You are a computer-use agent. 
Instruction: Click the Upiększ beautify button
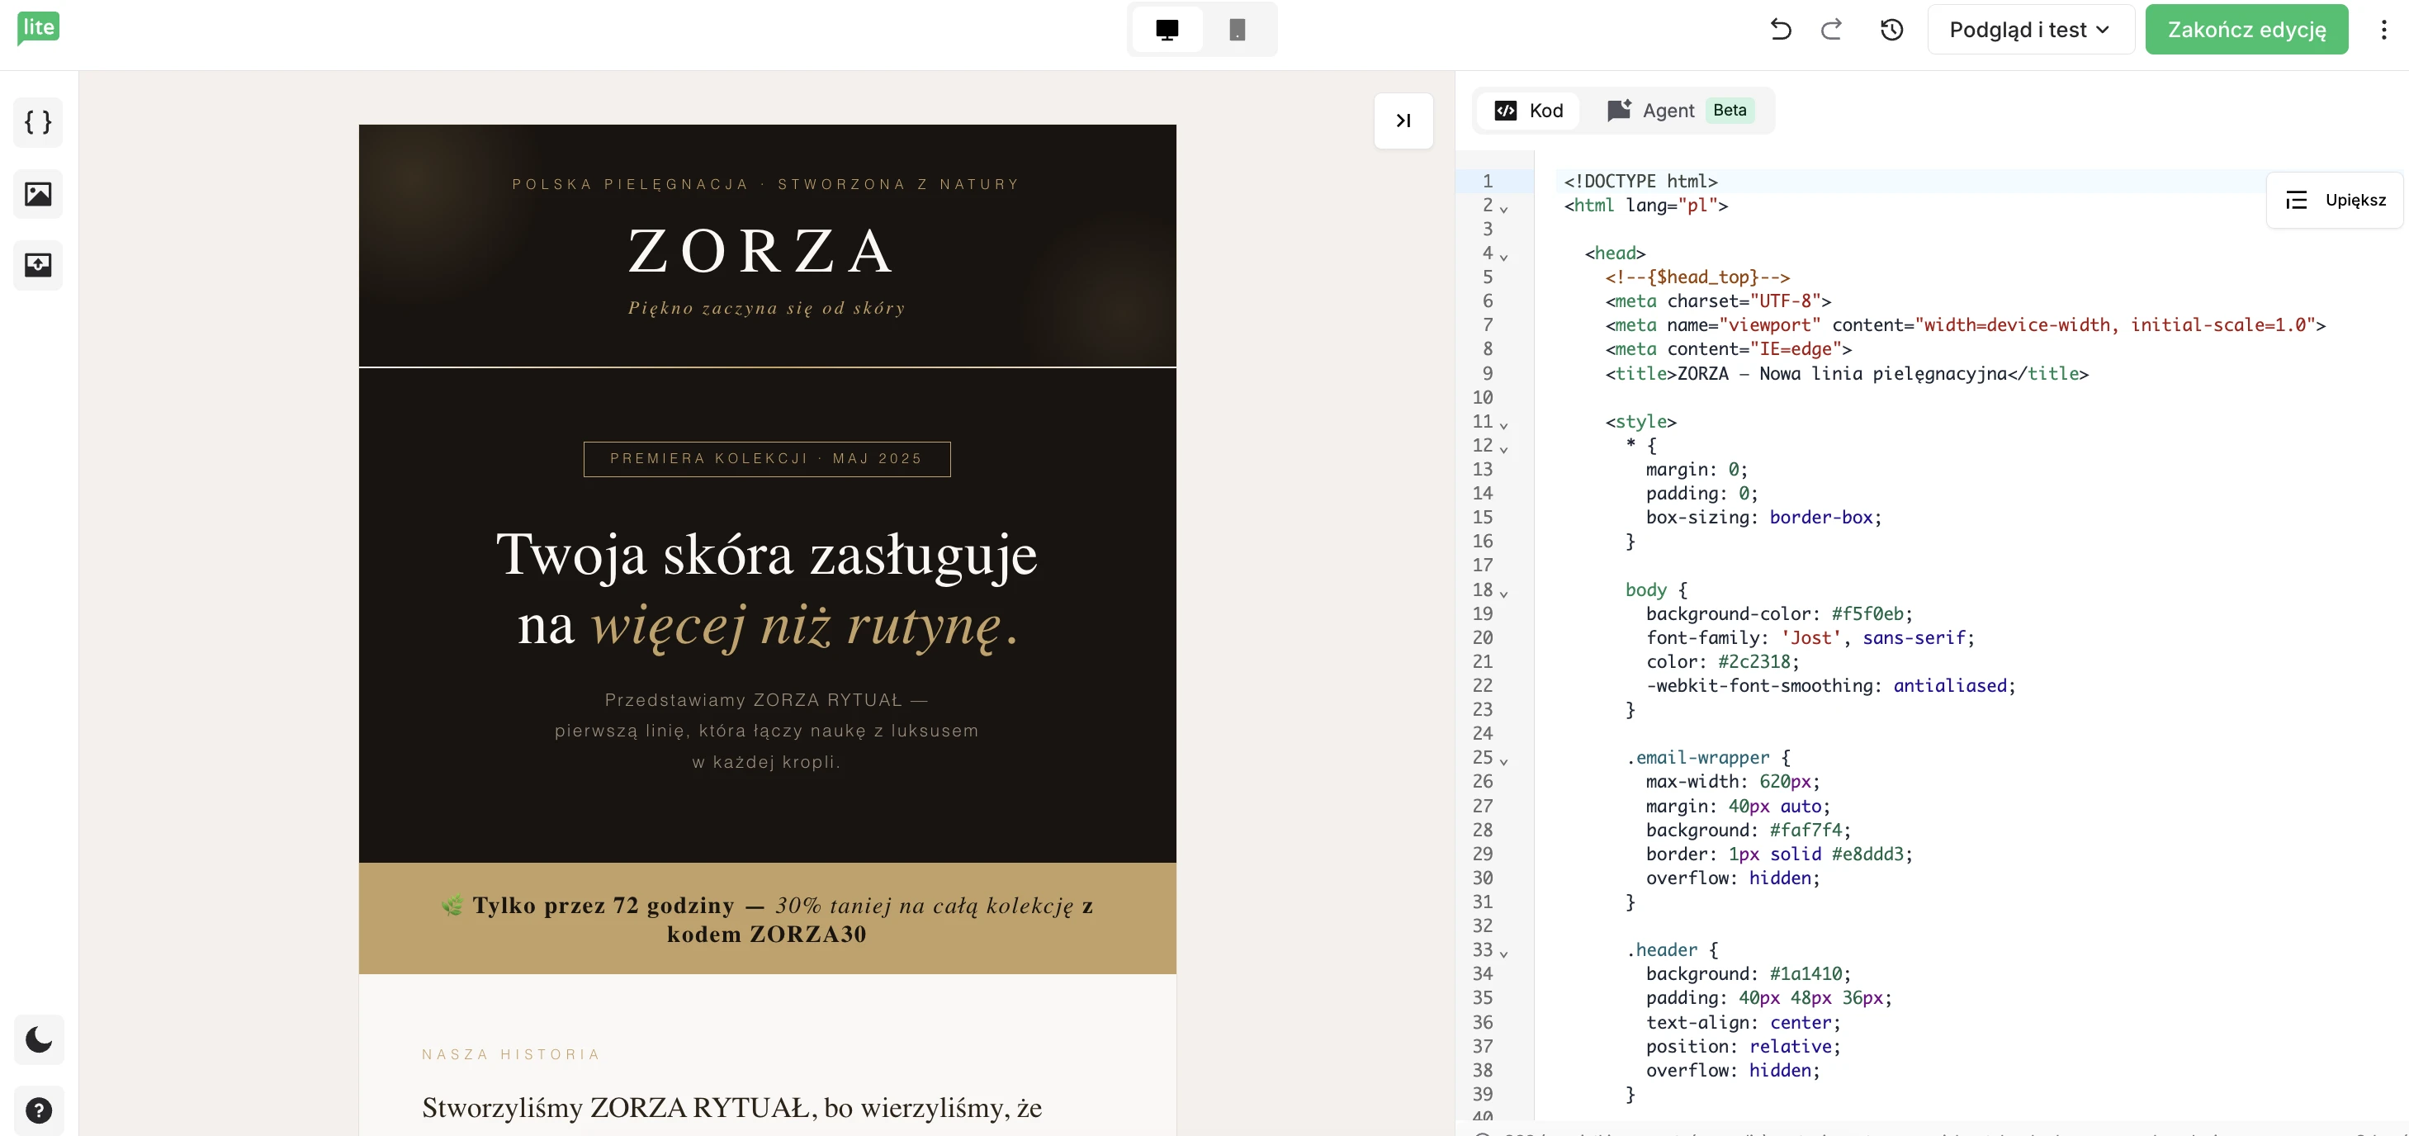pyautogui.click(x=2336, y=200)
